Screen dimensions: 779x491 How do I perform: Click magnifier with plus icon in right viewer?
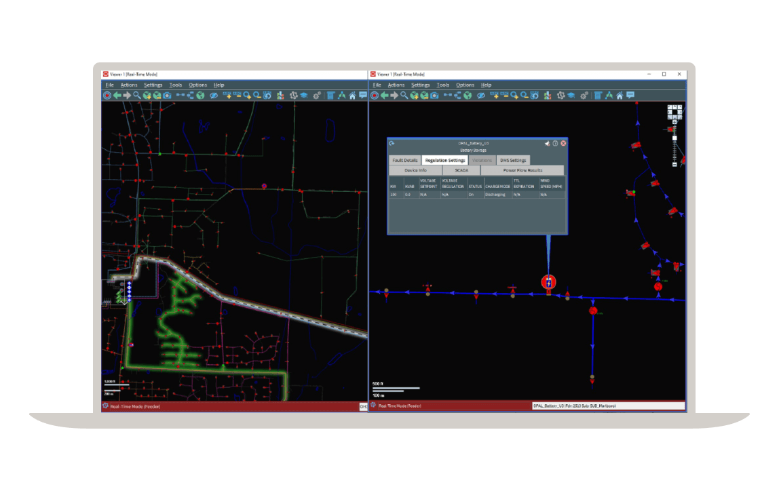(x=514, y=96)
